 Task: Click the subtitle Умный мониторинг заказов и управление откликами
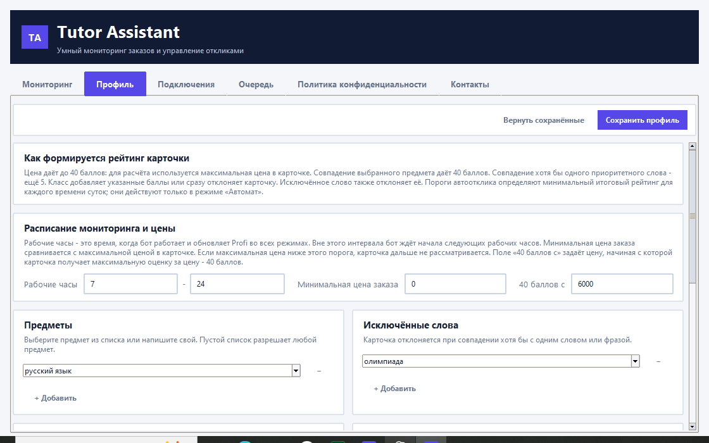pos(150,51)
